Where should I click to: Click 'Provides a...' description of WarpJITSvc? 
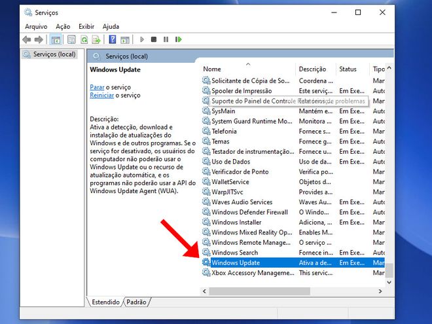pyautogui.click(x=315, y=192)
